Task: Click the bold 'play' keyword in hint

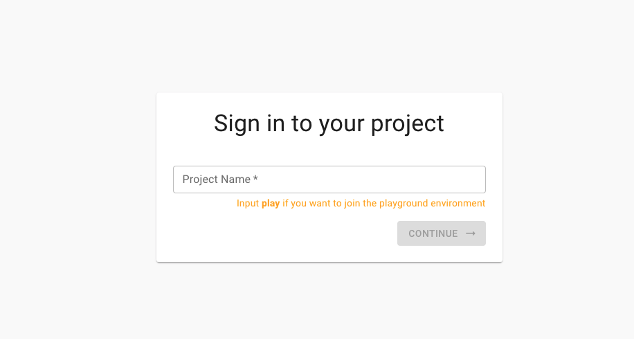Action: point(271,204)
